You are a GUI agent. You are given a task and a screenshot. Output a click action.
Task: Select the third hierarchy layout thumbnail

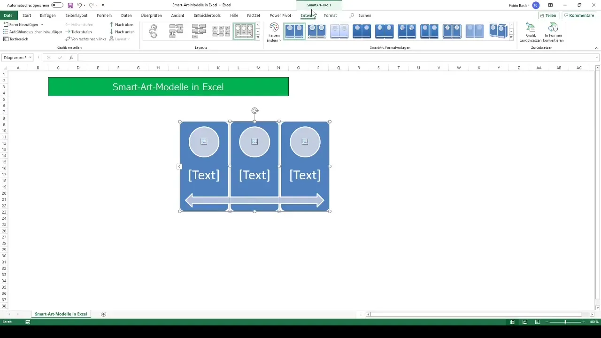(199, 31)
